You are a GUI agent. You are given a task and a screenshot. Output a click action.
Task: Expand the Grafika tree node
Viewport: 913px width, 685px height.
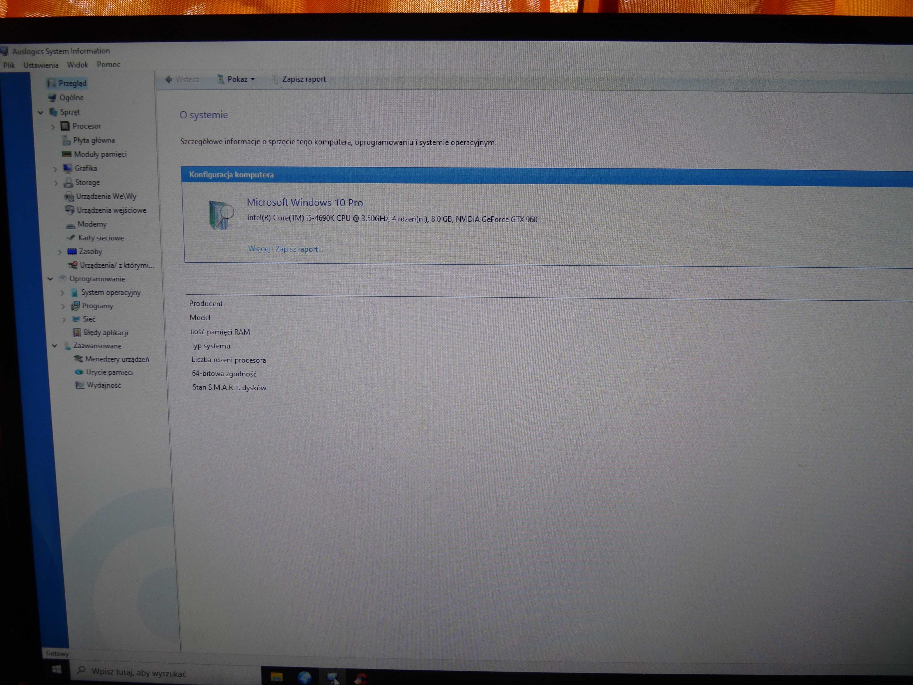[x=55, y=169]
